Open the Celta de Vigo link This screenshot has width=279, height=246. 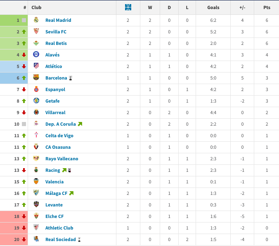[x=59, y=136]
